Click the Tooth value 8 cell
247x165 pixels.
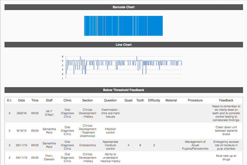point(140,145)
